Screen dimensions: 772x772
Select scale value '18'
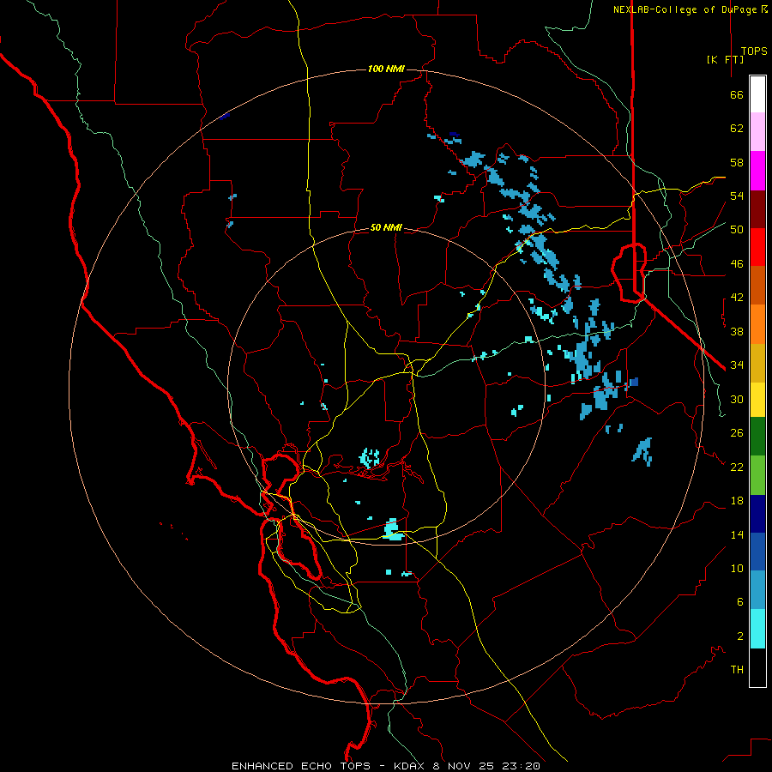[737, 501]
